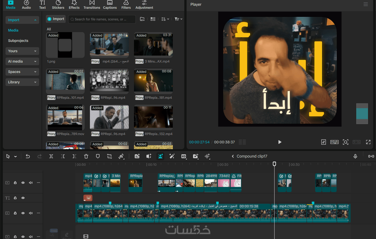
Task: Open the Adjustment tab
Action: point(144,5)
